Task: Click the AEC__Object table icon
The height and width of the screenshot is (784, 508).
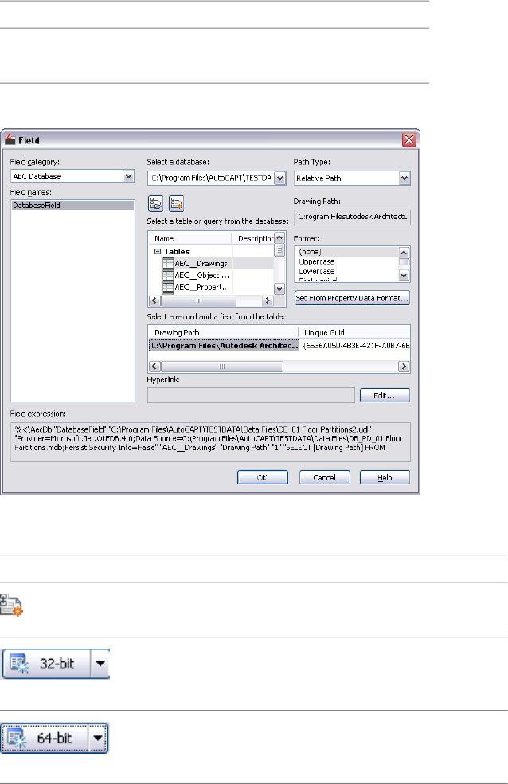Action: click(x=168, y=275)
